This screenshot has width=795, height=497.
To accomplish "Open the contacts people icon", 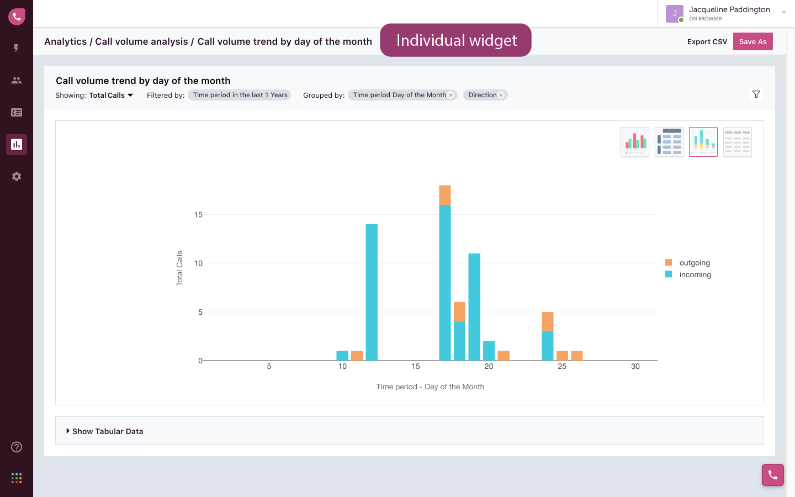I will click(17, 80).
